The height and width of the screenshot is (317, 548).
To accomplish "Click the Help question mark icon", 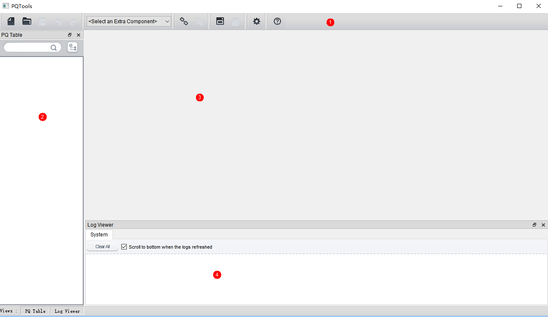I will [277, 21].
